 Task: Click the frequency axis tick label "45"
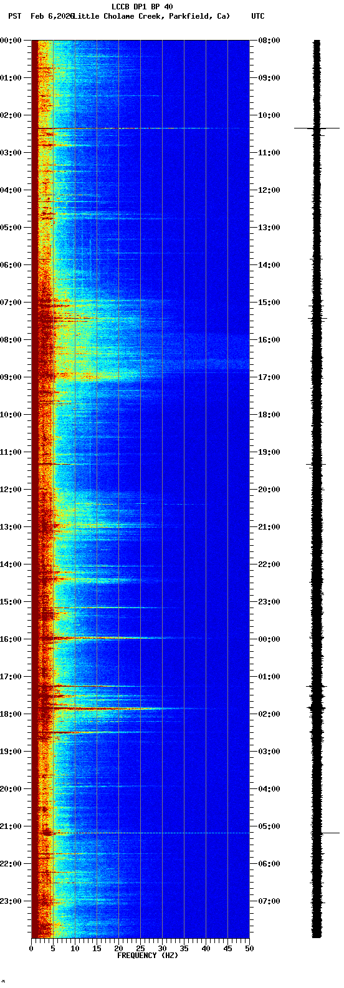click(x=227, y=949)
